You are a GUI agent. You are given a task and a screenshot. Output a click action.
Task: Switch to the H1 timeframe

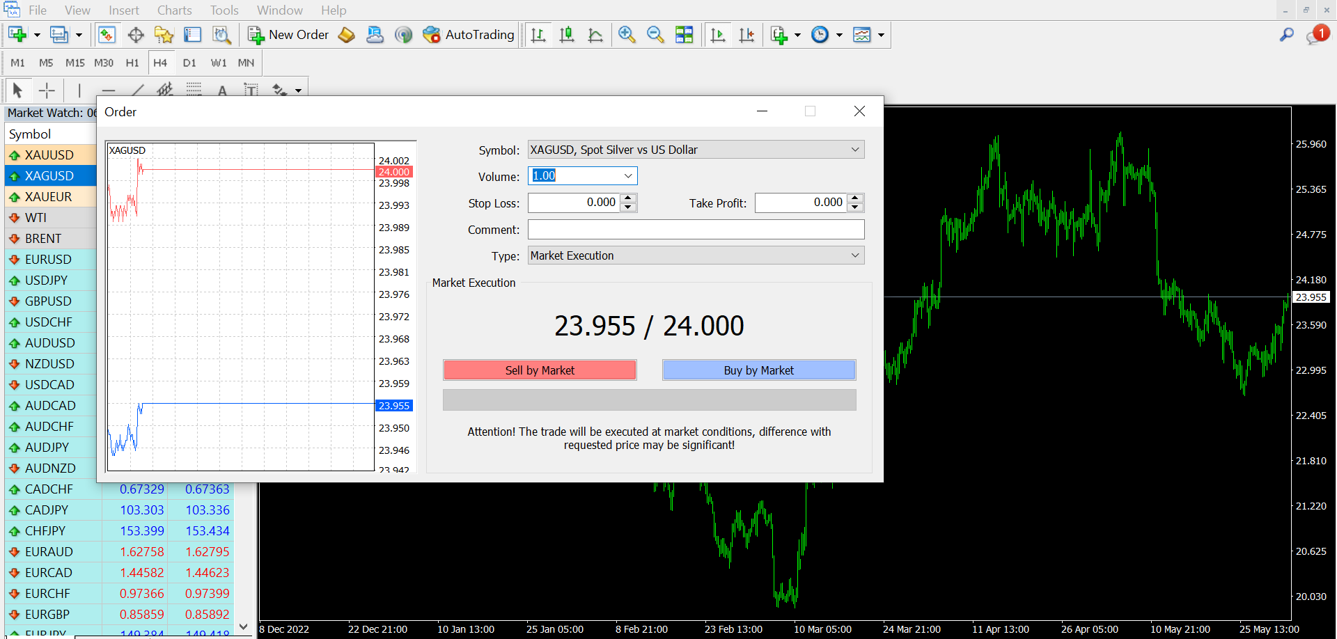click(x=132, y=63)
